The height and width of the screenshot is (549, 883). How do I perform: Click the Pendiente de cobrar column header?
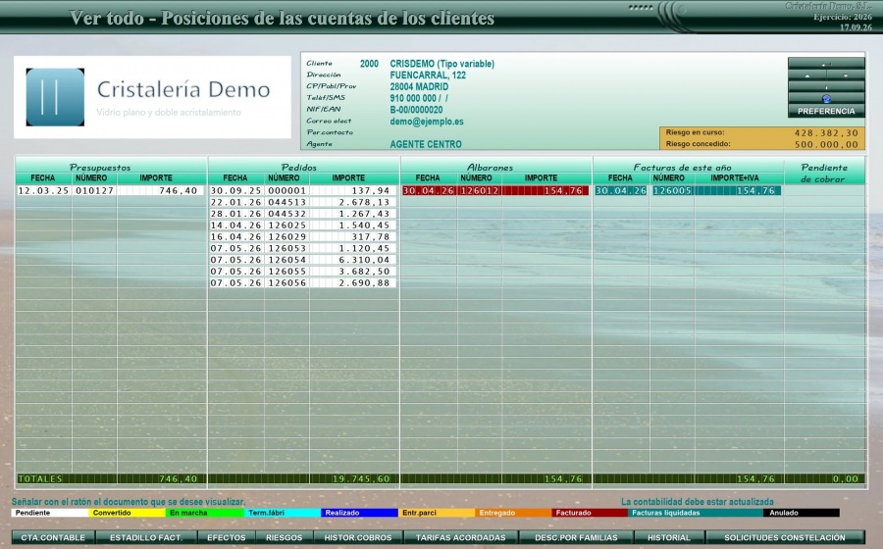tap(824, 173)
